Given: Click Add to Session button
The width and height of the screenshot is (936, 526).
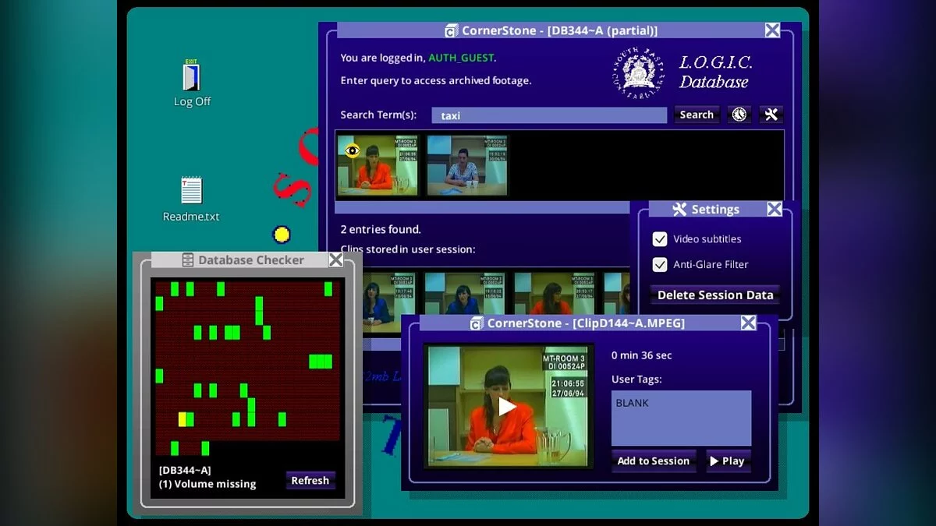Looking at the screenshot, I should (x=654, y=461).
